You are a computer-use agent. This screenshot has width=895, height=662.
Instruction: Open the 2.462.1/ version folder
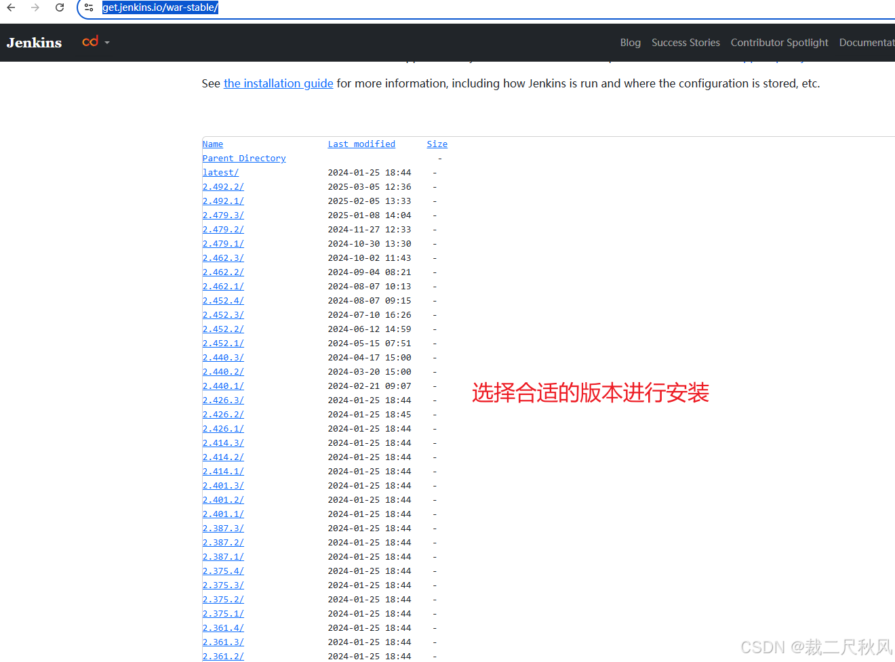[223, 287]
